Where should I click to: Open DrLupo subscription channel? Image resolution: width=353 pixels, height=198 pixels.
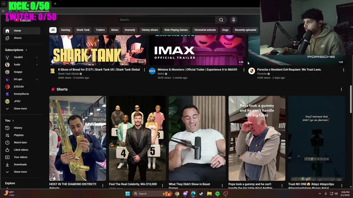click(x=22, y=79)
